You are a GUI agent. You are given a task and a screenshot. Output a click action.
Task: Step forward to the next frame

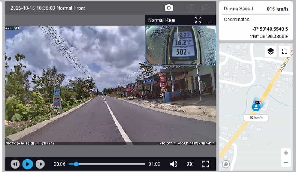(40, 164)
